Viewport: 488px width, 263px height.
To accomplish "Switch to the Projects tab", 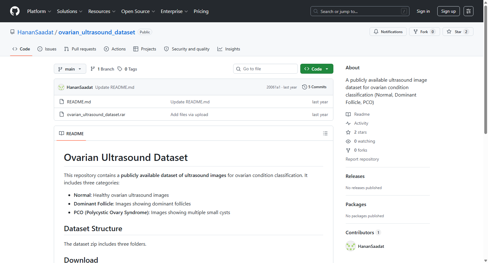I will pos(144,49).
